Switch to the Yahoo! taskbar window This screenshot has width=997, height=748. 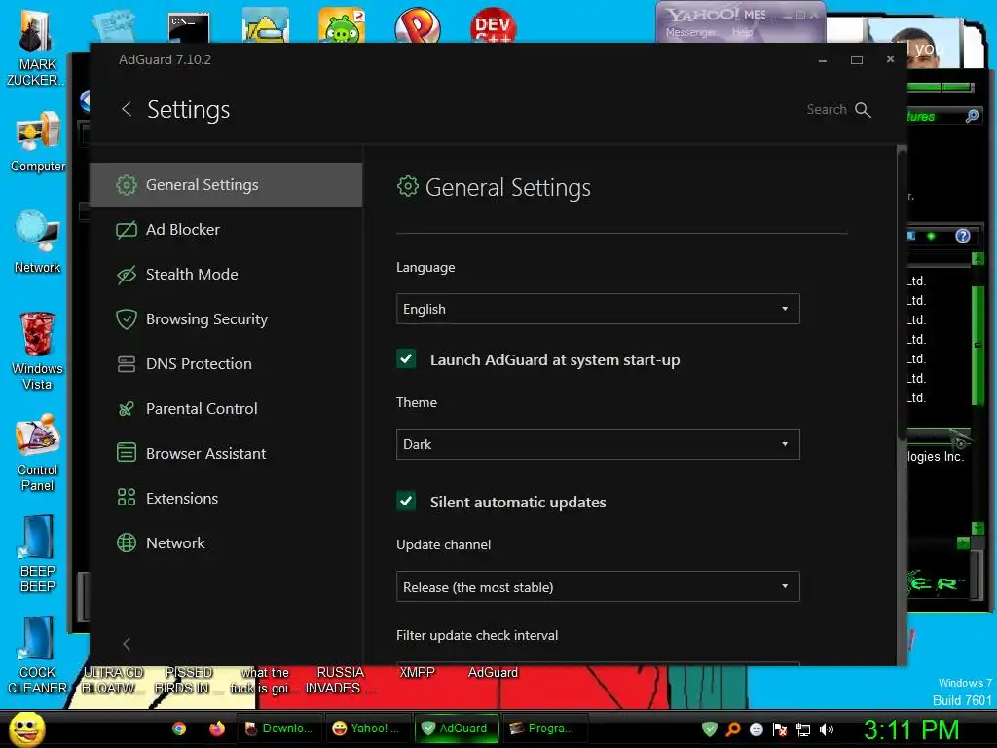pyautogui.click(x=367, y=729)
